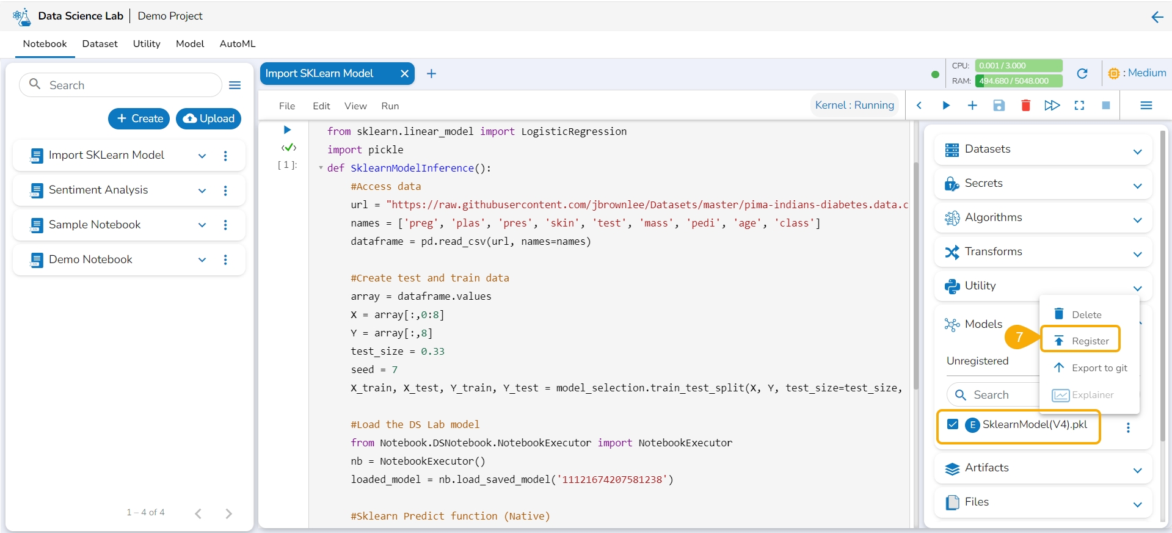
Task: Toggle the notebook list hamburger menu
Action: pos(235,85)
